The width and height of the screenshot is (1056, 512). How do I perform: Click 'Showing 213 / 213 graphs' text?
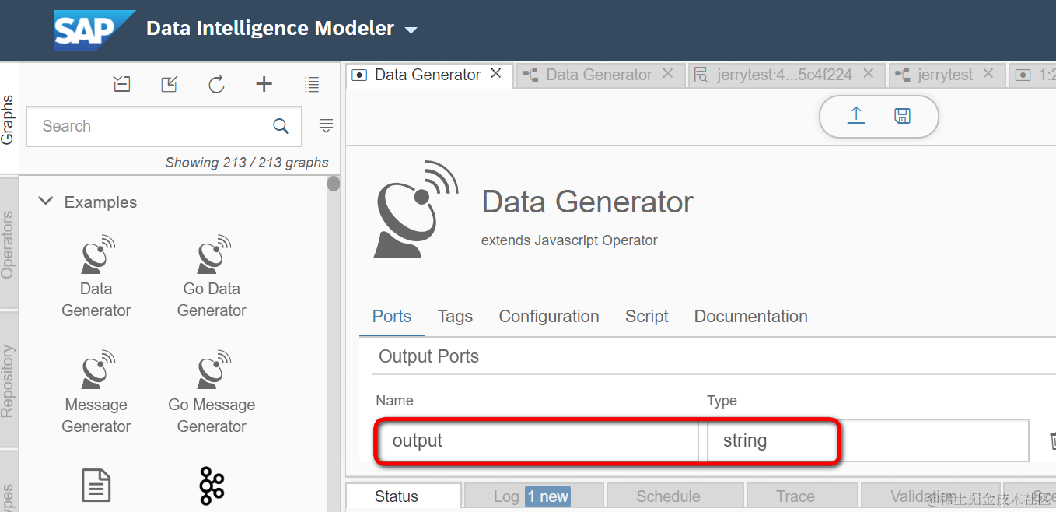click(247, 163)
